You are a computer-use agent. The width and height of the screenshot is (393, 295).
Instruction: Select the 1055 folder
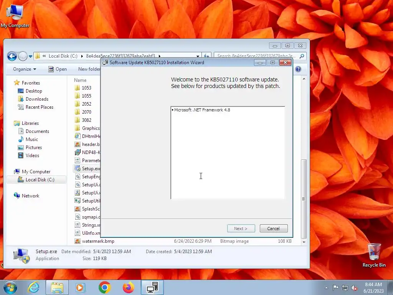[83, 96]
